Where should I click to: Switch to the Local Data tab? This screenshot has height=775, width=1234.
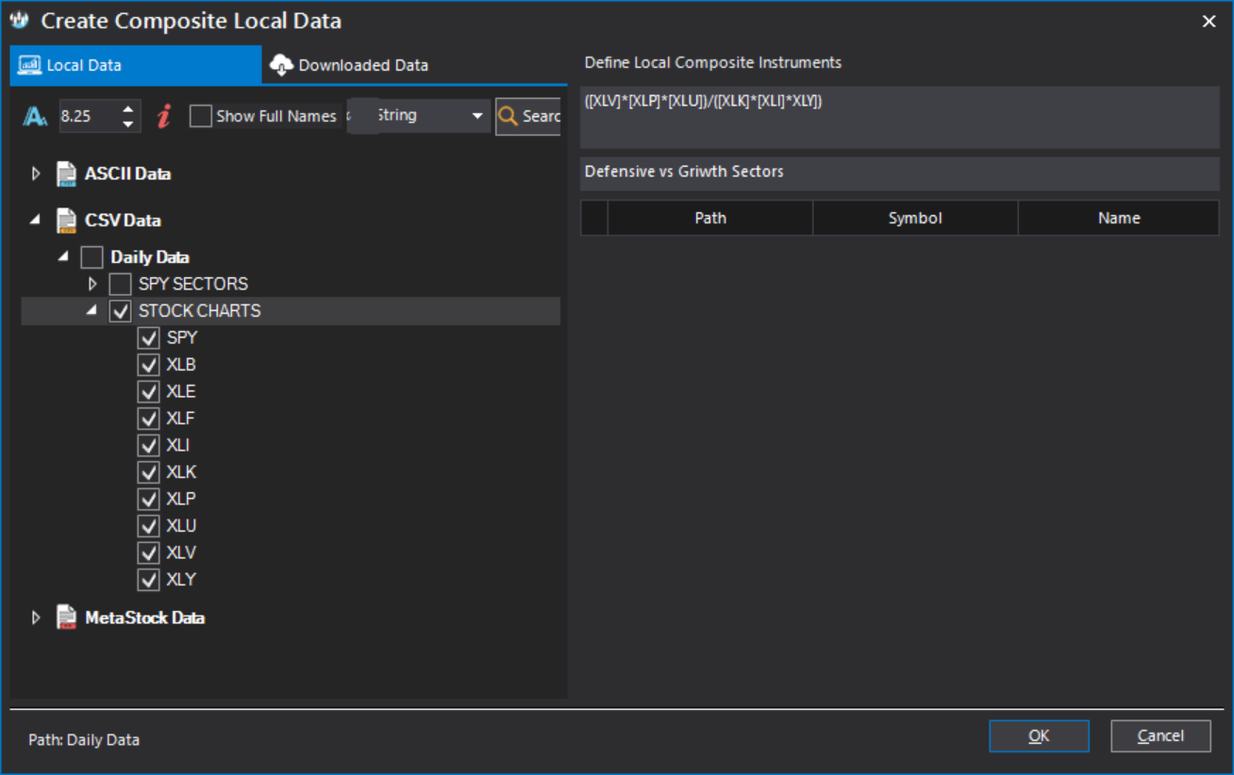point(136,65)
